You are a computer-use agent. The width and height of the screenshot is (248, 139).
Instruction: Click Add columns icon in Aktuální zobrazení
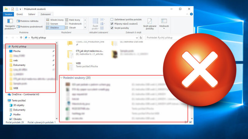[x=102, y=24]
